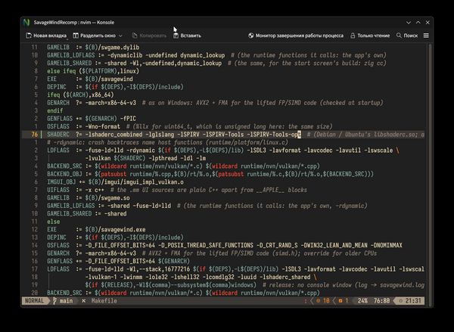Enable Монитор завершения работы процесса

(x=296, y=36)
